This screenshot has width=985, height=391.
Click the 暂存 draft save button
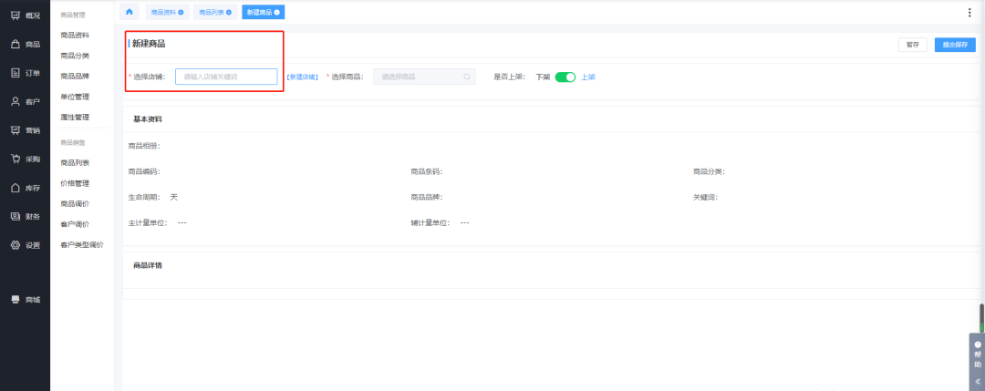tap(912, 45)
